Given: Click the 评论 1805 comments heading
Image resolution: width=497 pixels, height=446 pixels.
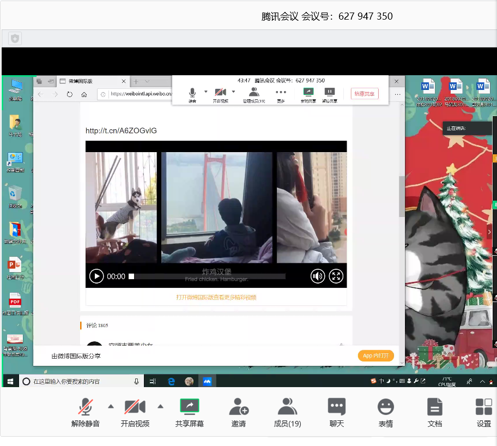Looking at the screenshot, I should 97,326.
